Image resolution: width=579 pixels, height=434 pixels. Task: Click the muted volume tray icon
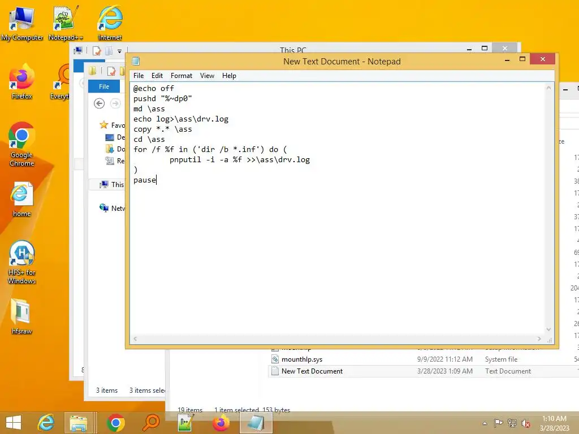click(x=526, y=423)
